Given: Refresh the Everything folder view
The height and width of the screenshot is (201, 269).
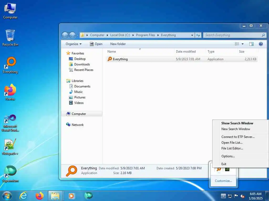Looking at the screenshot, I should [198, 35].
